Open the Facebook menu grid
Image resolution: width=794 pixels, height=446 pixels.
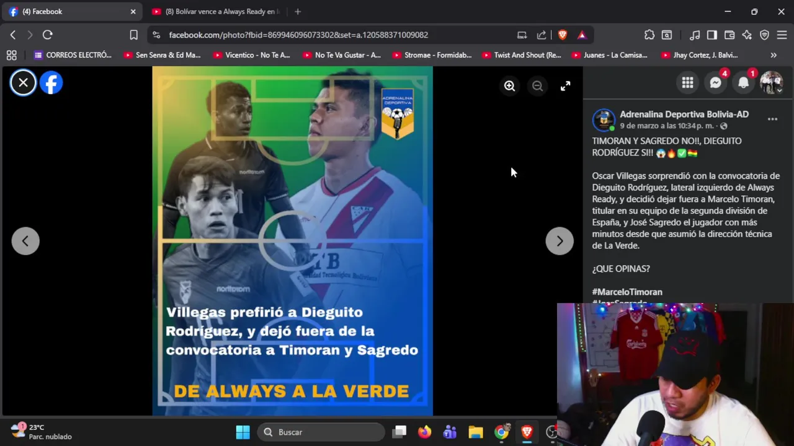point(687,83)
